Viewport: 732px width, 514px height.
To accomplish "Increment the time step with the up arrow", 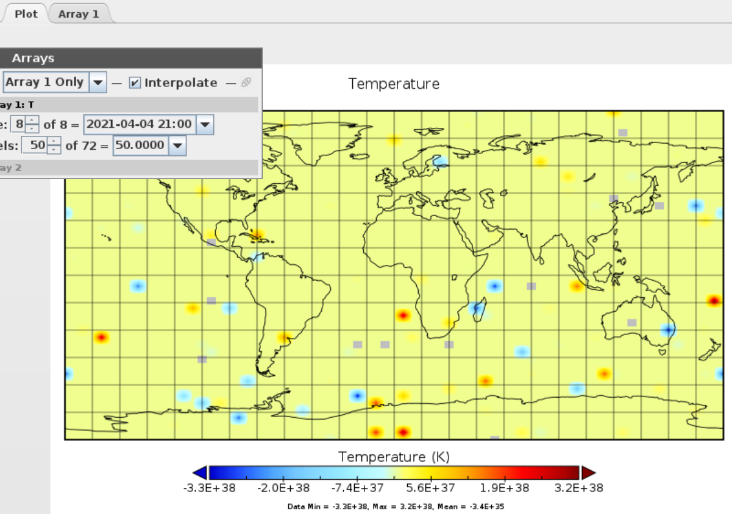I will point(33,121).
